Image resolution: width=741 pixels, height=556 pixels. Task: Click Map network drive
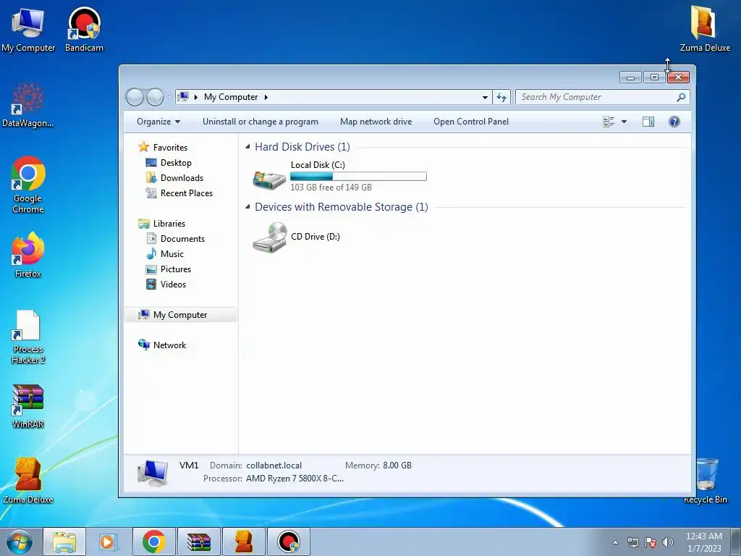[x=376, y=122]
